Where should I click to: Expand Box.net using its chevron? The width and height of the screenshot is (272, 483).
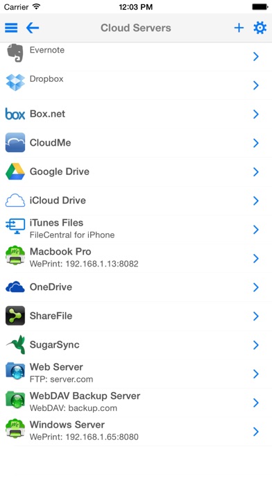pos(255,115)
